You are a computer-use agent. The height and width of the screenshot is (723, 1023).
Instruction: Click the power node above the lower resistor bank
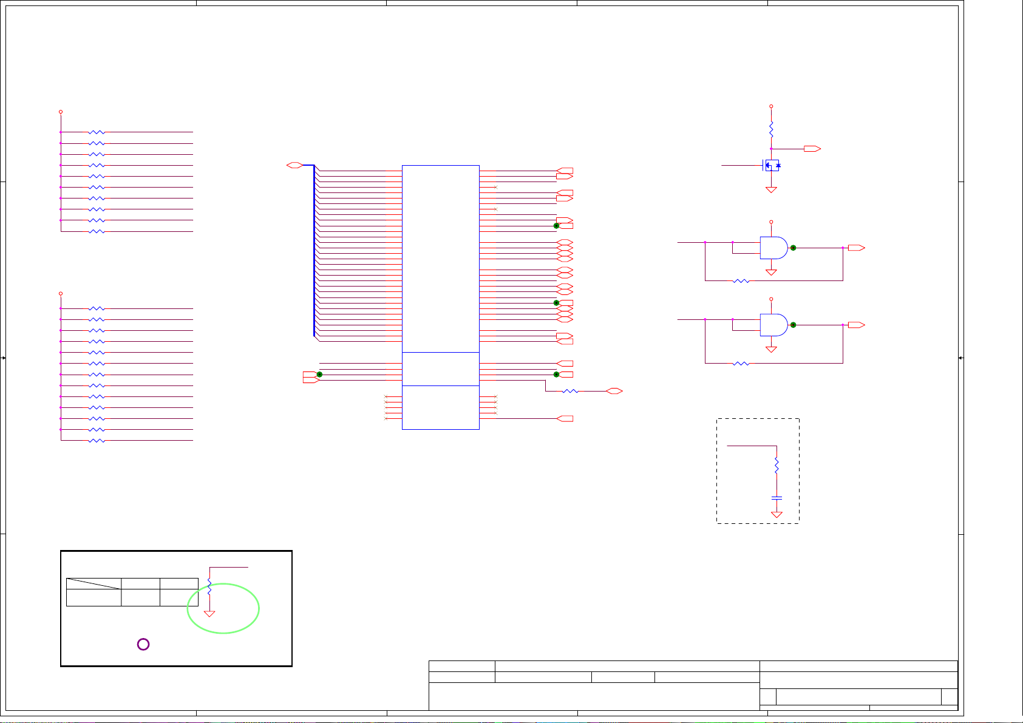pos(61,294)
